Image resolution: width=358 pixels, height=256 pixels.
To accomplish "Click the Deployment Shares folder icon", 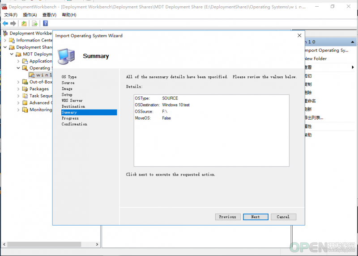I will [12, 47].
